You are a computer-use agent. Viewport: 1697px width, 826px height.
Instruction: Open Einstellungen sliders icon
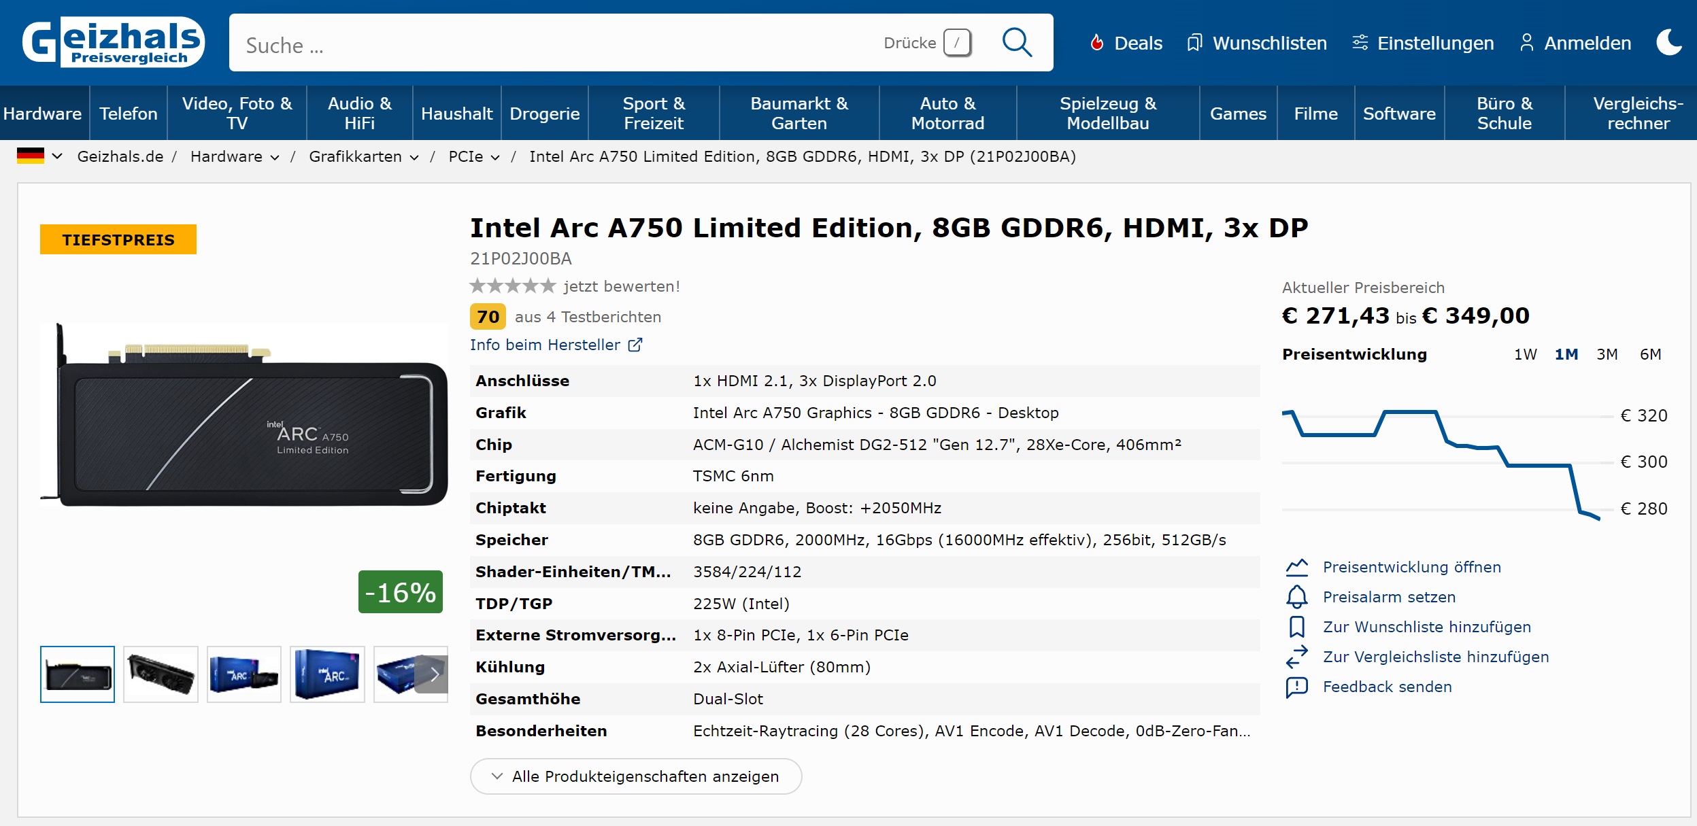pyautogui.click(x=1360, y=43)
